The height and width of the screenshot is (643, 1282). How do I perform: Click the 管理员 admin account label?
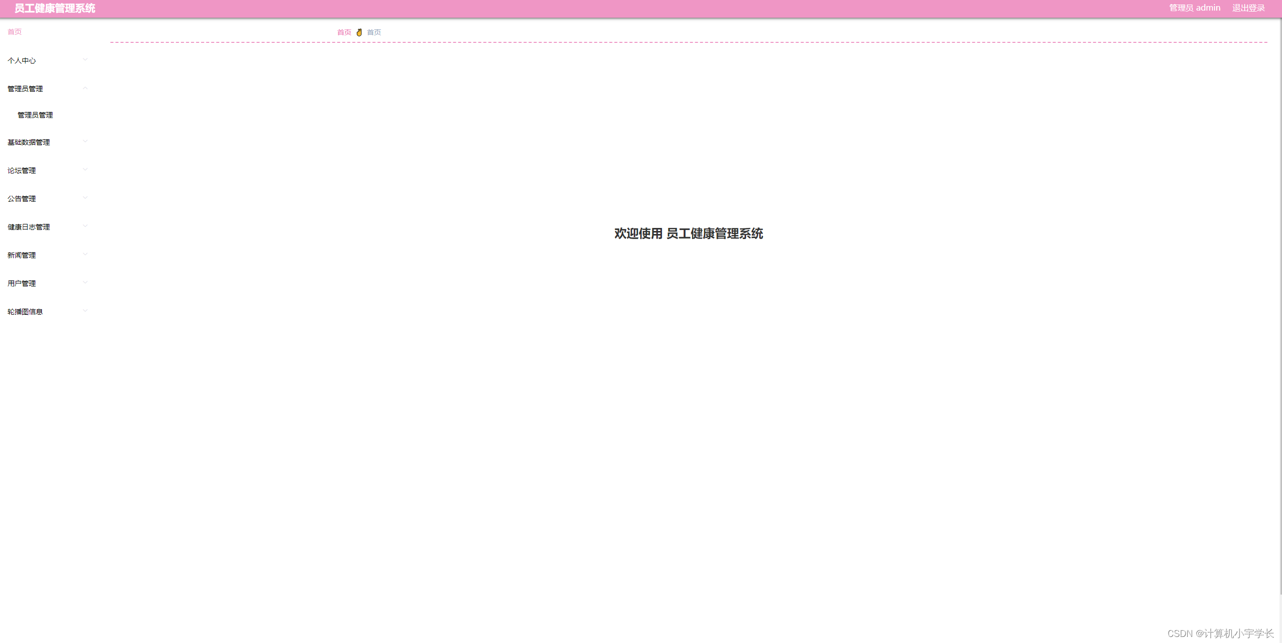[x=1194, y=8]
